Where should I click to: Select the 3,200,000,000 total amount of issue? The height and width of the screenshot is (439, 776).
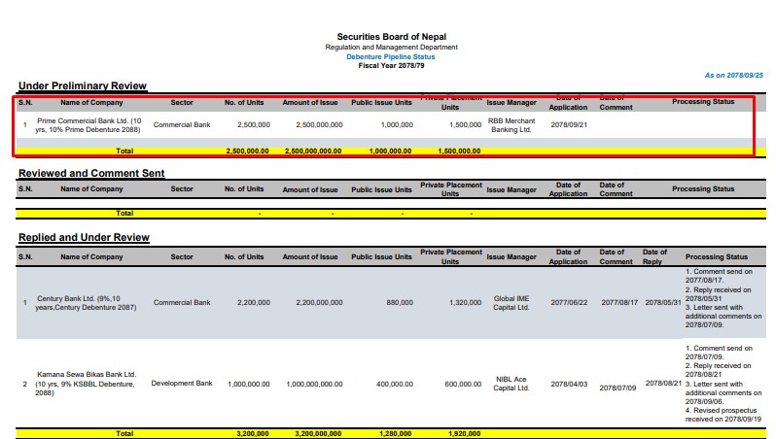click(312, 432)
